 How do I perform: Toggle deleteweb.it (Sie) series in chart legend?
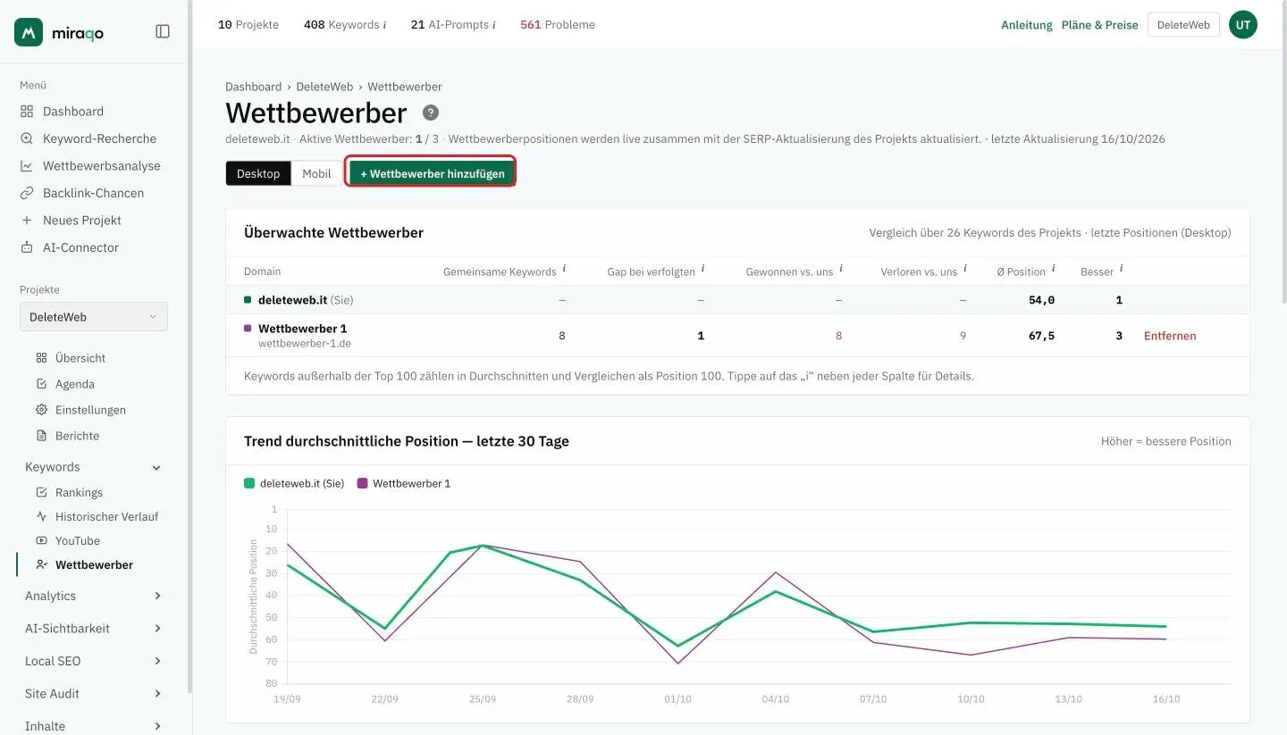(x=294, y=483)
